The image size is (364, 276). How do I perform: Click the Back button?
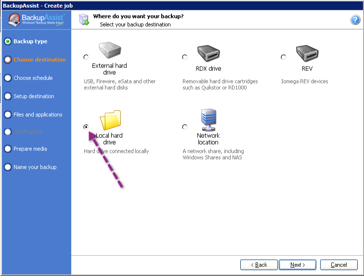click(259, 265)
